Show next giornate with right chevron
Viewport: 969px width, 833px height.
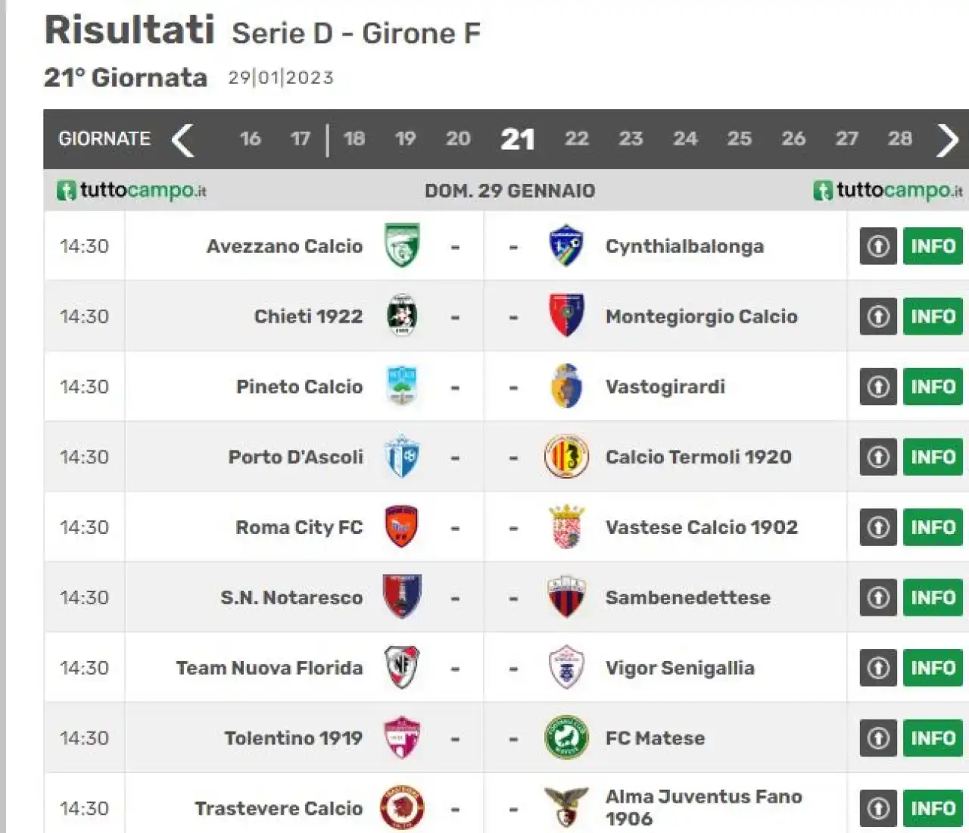tap(947, 140)
